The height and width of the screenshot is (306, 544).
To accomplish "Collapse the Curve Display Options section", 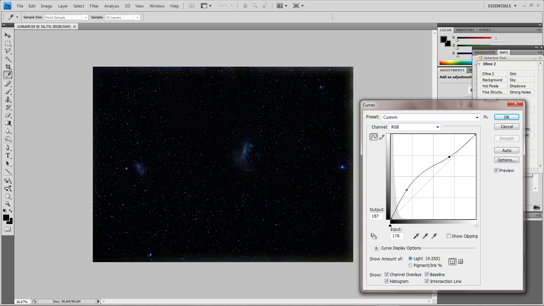I will coord(376,248).
